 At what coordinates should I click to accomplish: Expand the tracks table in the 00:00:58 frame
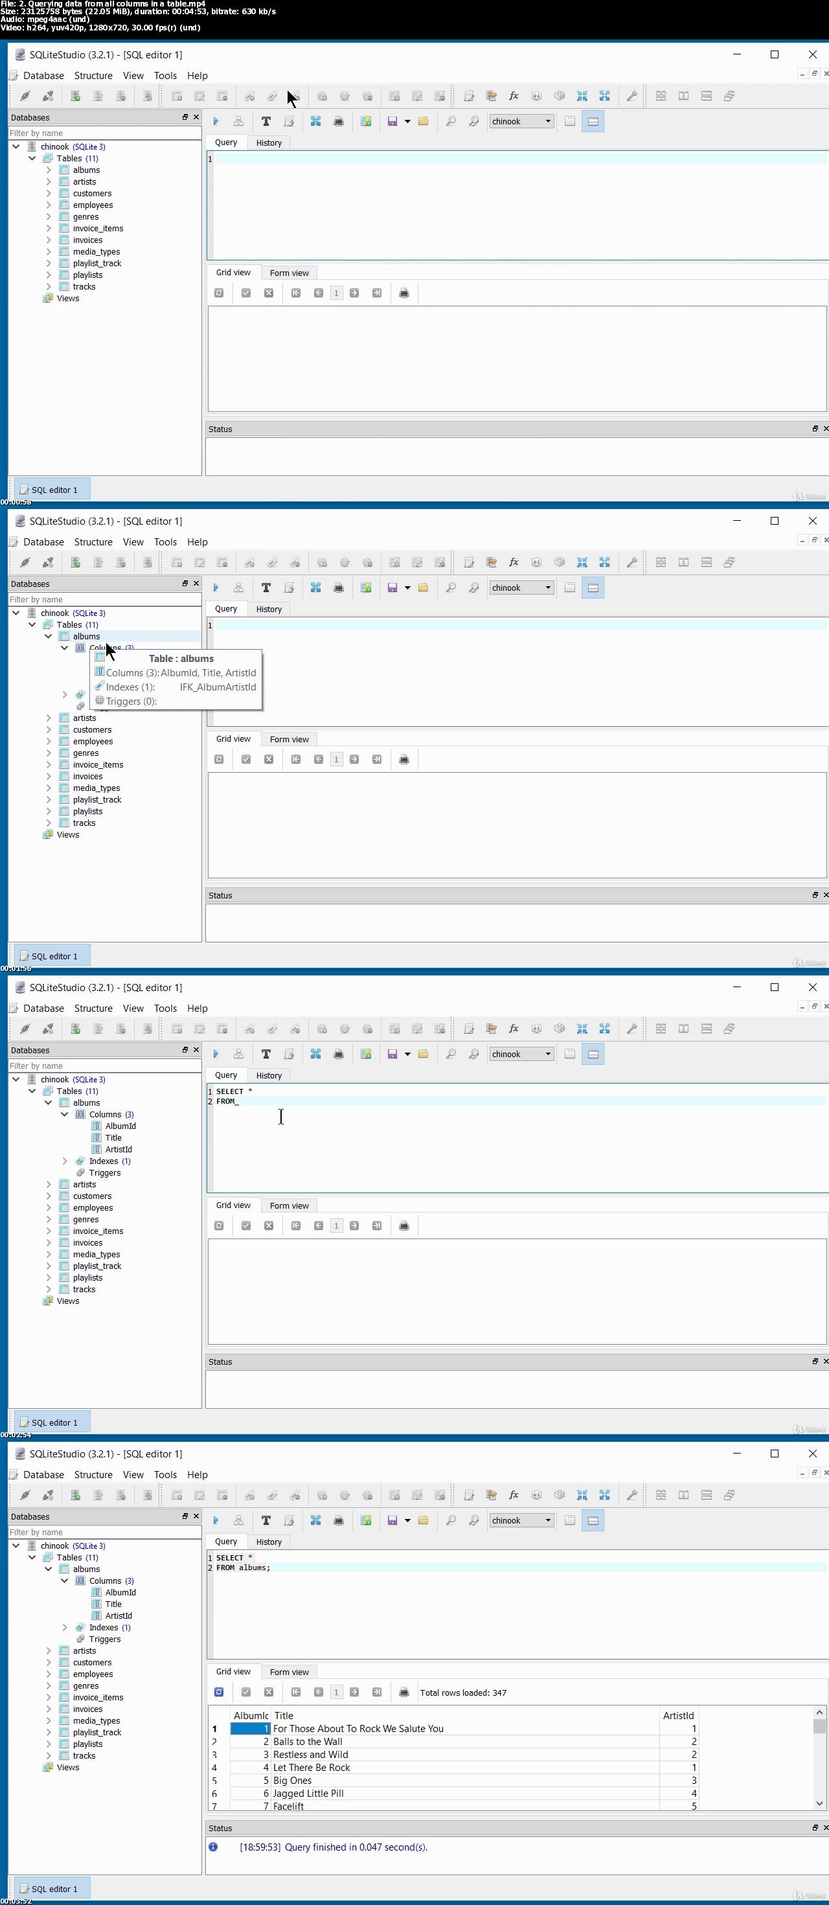pyautogui.click(x=49, y=287)
